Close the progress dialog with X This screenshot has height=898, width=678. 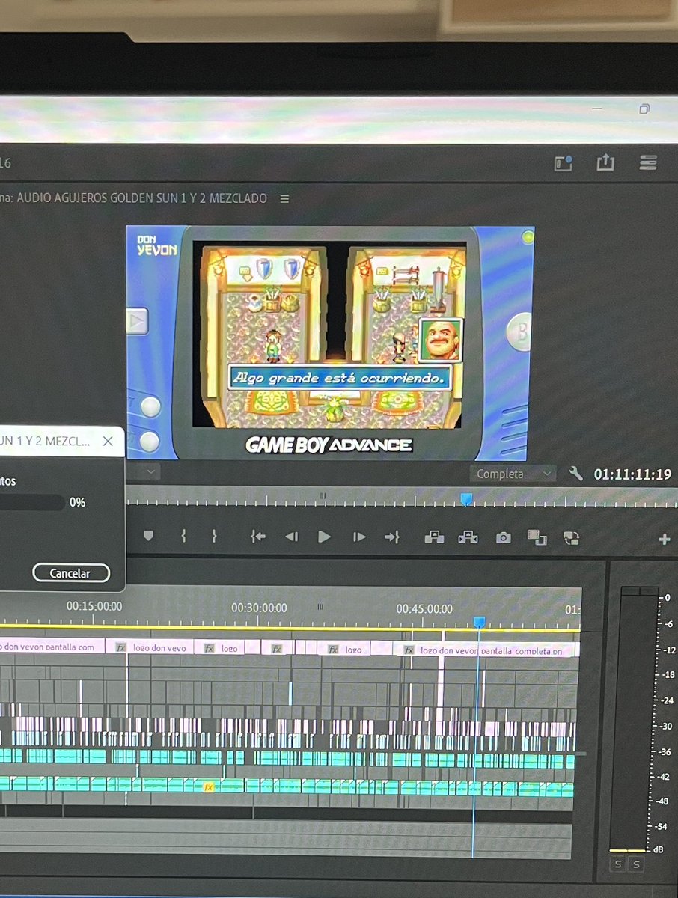108,442
